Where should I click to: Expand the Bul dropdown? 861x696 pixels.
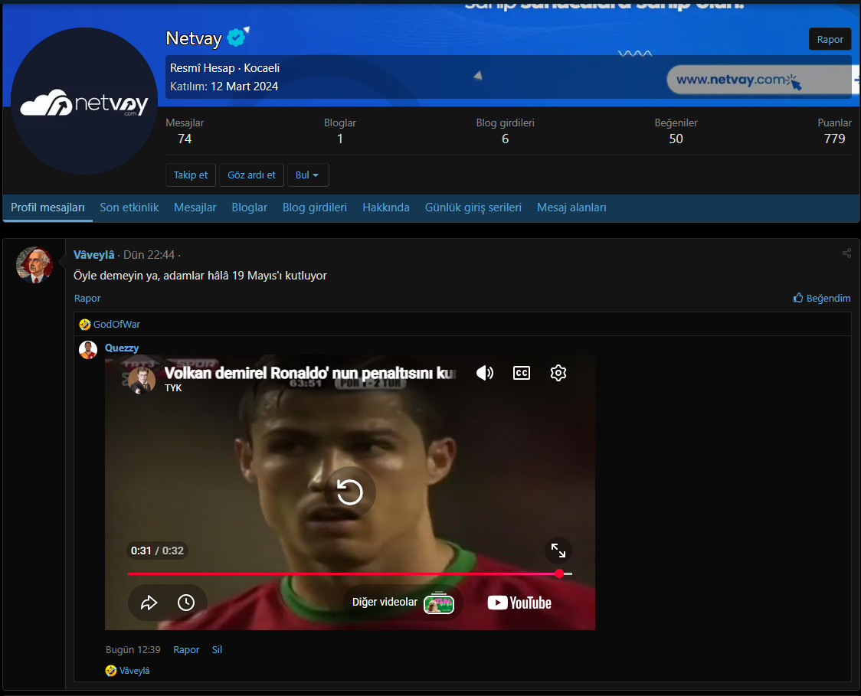click(307, 175)
